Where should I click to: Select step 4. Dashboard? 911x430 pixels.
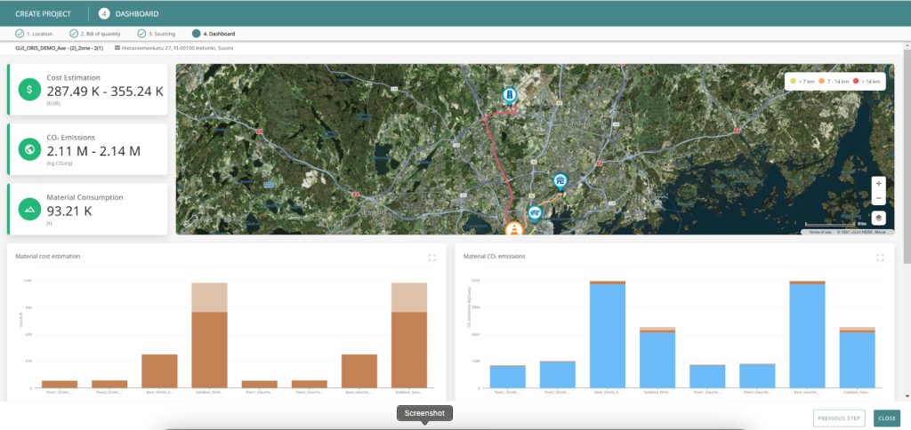coord(214,34)
